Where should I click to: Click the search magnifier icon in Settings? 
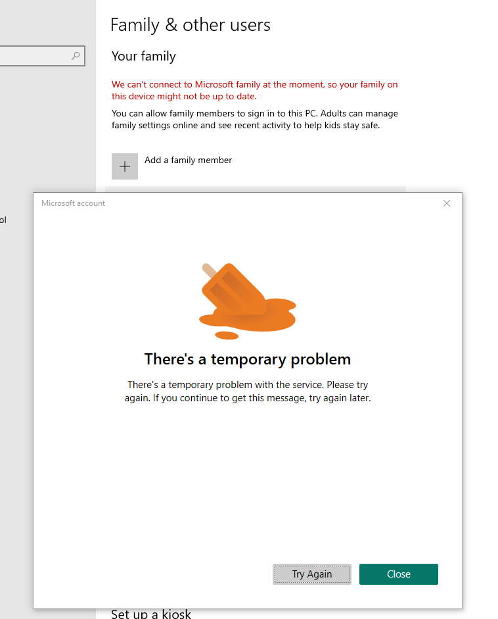coord(76,56)
